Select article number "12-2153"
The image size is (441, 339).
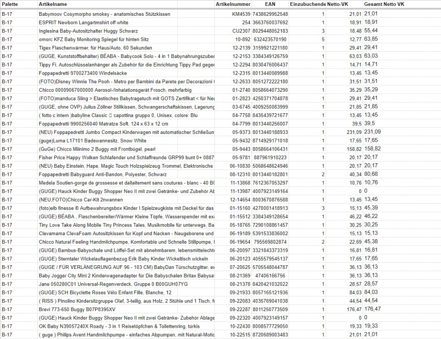tap(241, 56)
